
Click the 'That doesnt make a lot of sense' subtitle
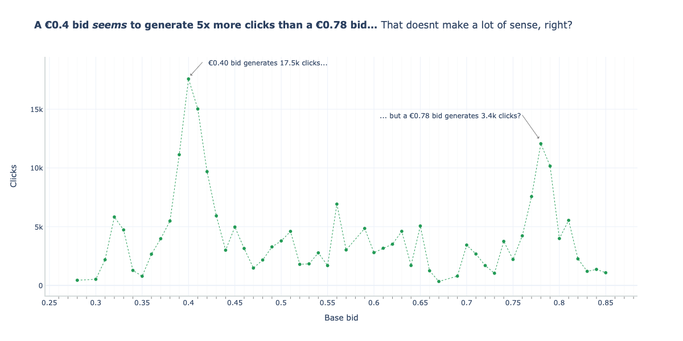[476, 25]
